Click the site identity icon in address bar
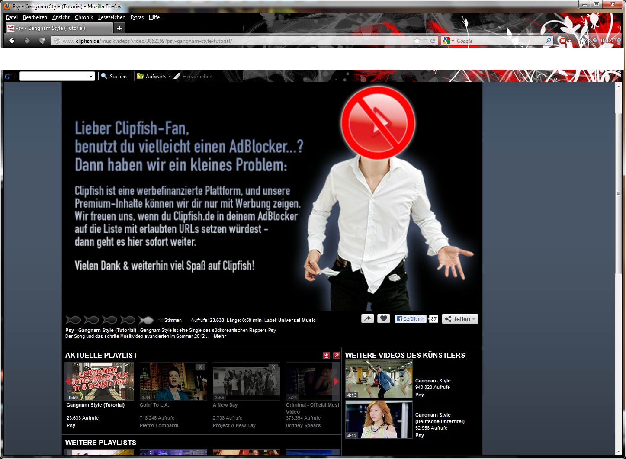 (57, 41)
